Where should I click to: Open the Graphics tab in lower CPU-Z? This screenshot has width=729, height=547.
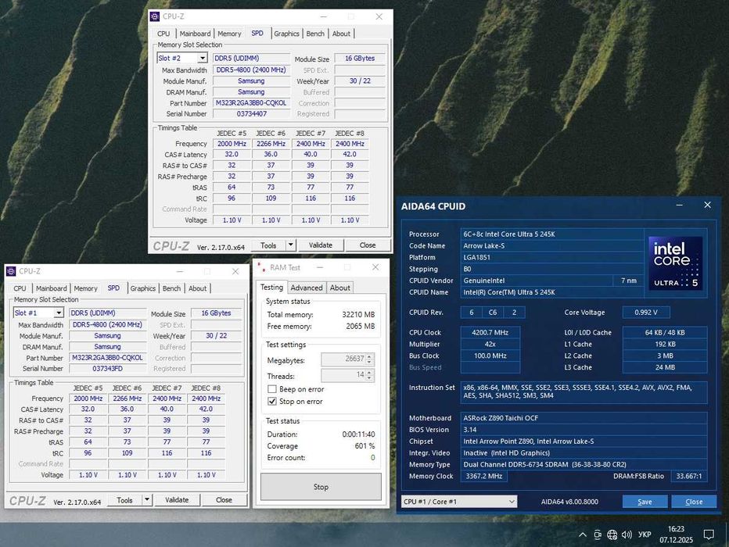click(x=142, y=289)
